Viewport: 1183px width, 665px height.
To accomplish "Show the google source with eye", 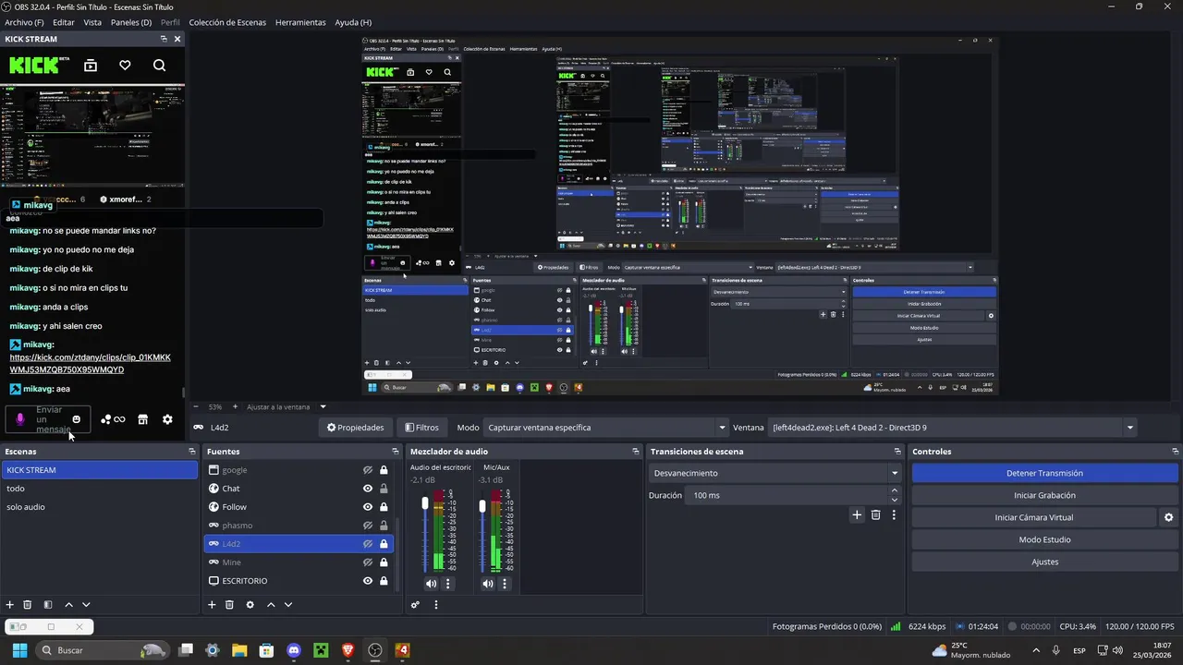I will point(368,470).
